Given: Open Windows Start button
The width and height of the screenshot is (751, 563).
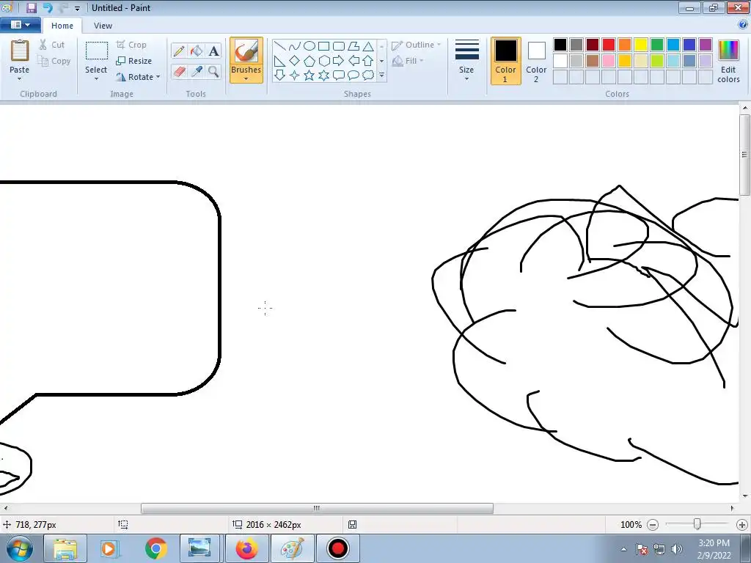Looking at the screenshot, I should click(18, 548).
